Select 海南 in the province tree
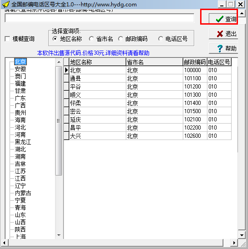The image size is (248, 249). coord(20,120)
